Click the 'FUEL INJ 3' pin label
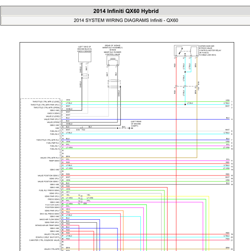 55,131
